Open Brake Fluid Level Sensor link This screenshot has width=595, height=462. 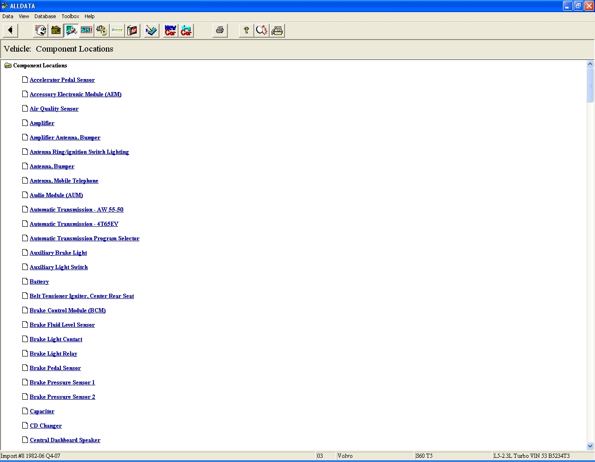pyautogui.click(x=62, y=325)
